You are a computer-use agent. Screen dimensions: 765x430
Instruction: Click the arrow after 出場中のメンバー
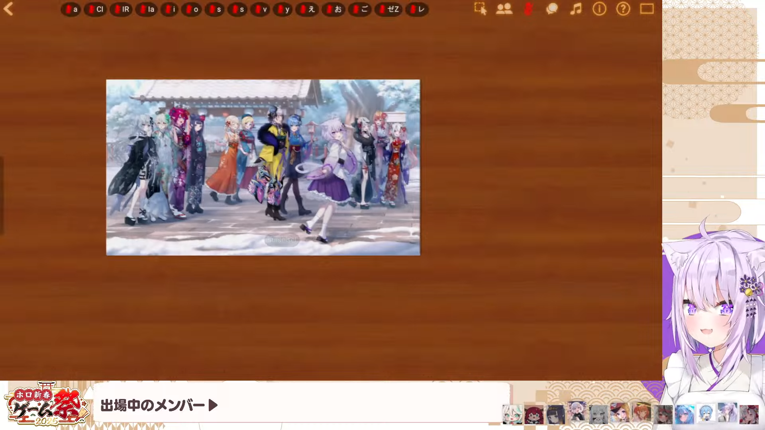click(x=213, y=405)
